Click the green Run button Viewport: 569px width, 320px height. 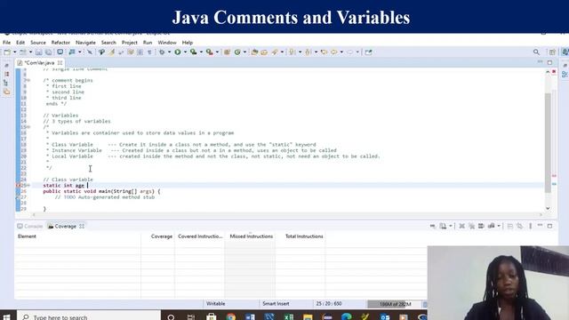[x=178, y=52]
